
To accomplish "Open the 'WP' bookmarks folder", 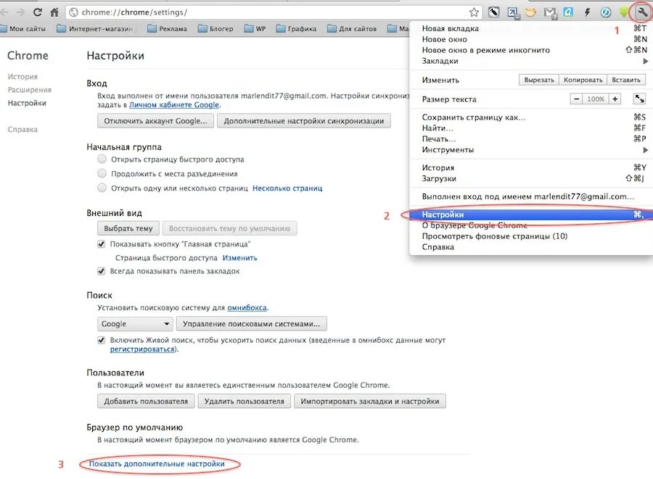I will point(255,29).
